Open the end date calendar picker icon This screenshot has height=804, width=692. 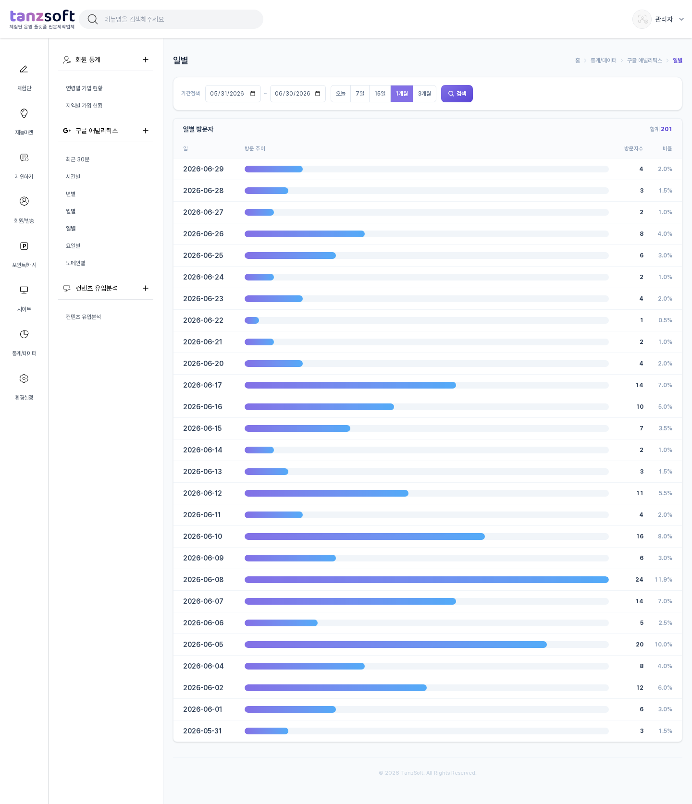(x=318, y=94)
